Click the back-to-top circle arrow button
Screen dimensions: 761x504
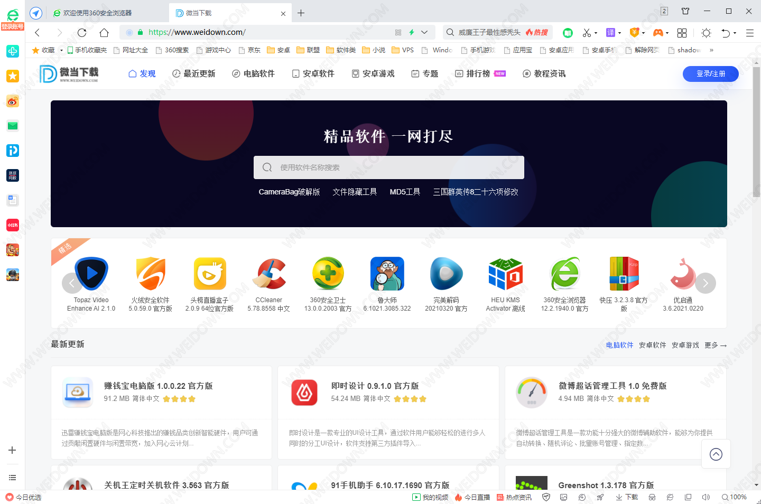tap(716, 454)
